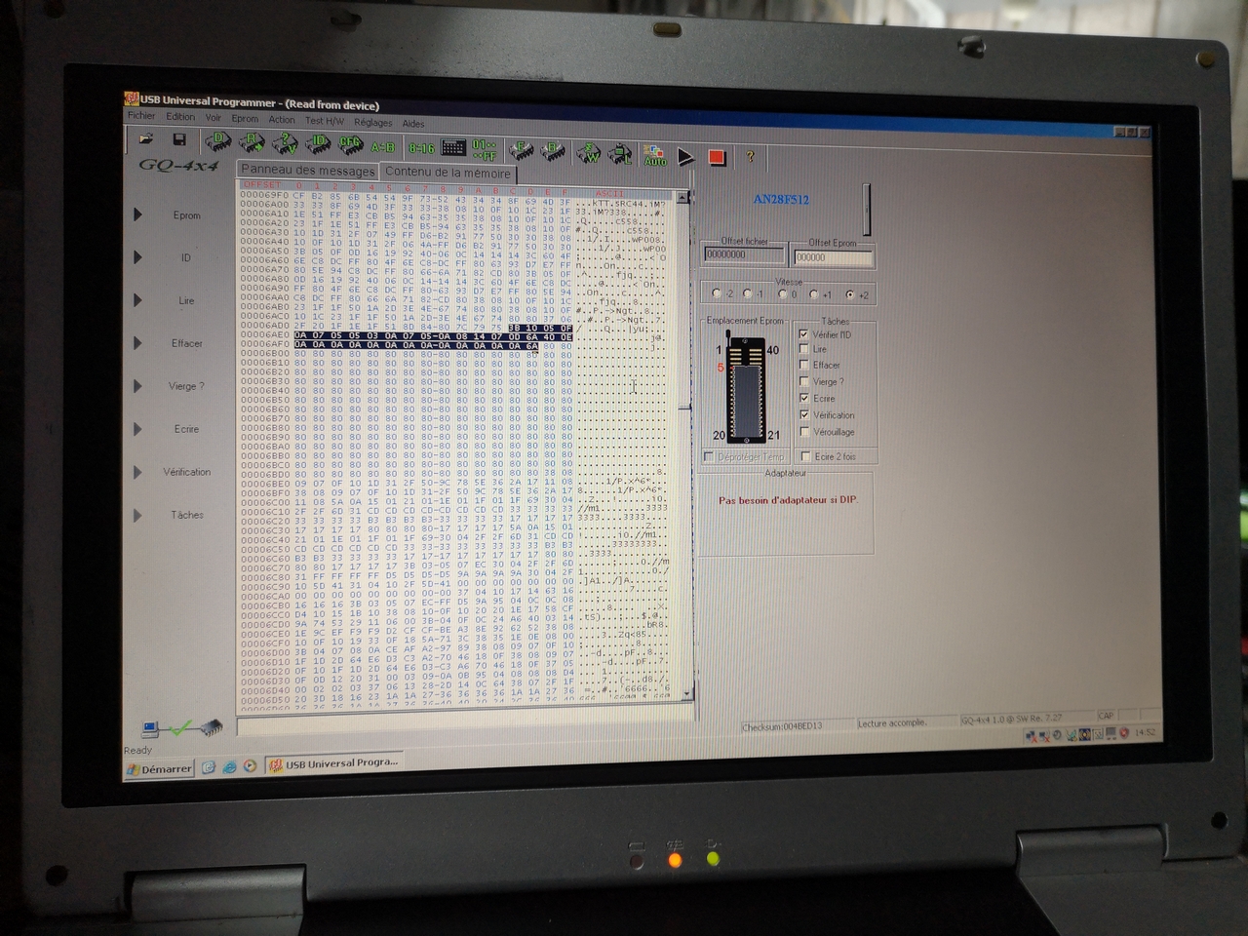The height and width of the screenshot is (936, 1248).
Task: Click the save floppy disk icon
Action: (179, 140)
